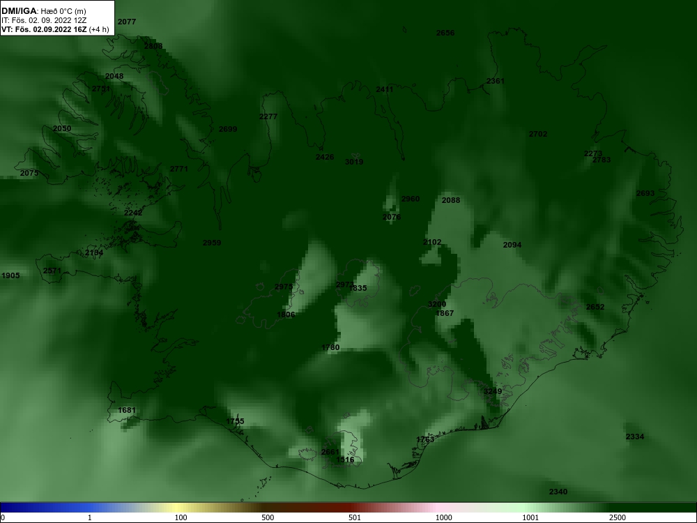The width and height of the screenshot is (697, 523).
Task: Click the height value 2340
Action: (x=558, y=492)
